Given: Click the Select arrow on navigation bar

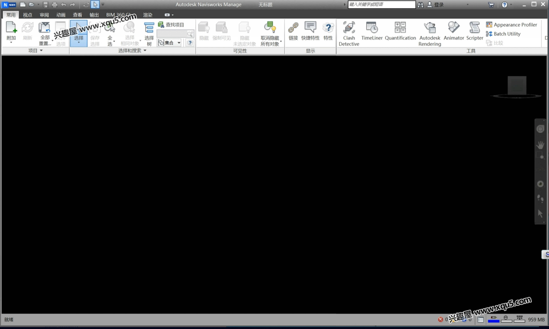Looking at the screenshot, I should [540, 213].
